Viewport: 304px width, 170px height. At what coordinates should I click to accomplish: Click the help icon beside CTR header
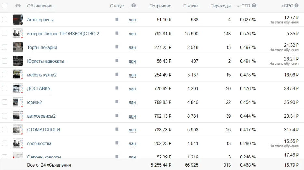coord(254,6)
